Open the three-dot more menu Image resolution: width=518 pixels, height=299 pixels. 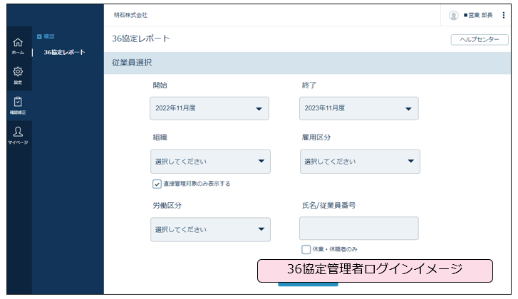click(x=504, y=15)
